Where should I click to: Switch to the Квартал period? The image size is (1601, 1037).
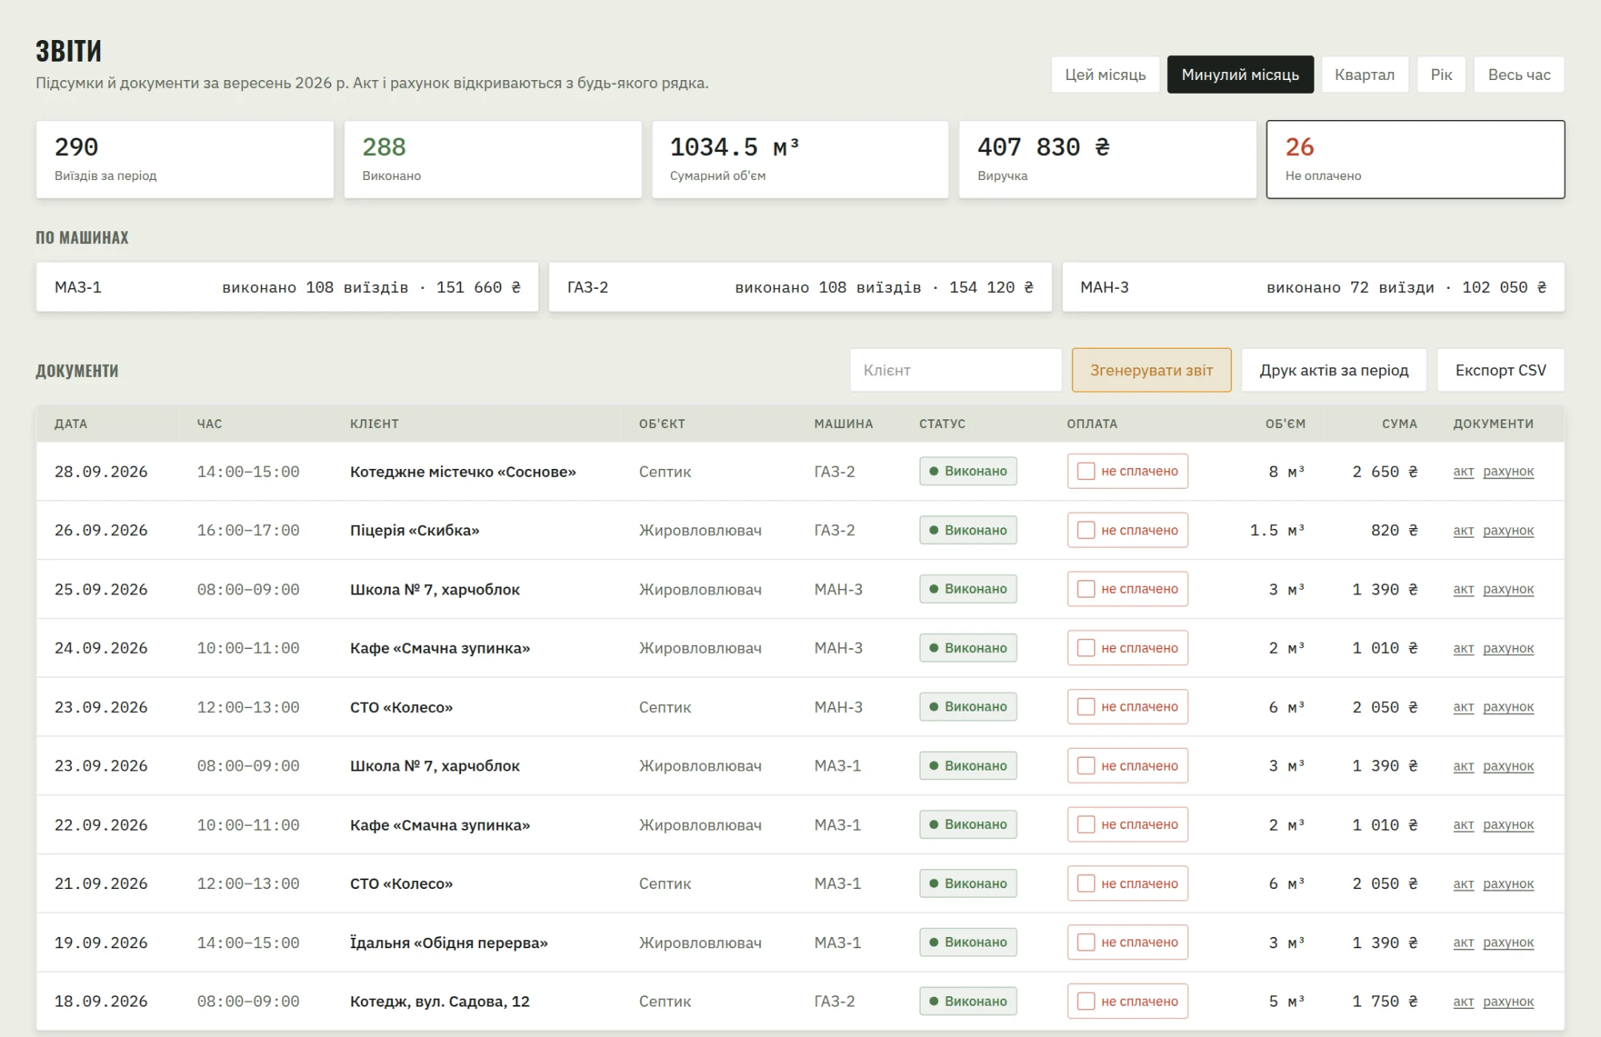(x=1364, y=74)
